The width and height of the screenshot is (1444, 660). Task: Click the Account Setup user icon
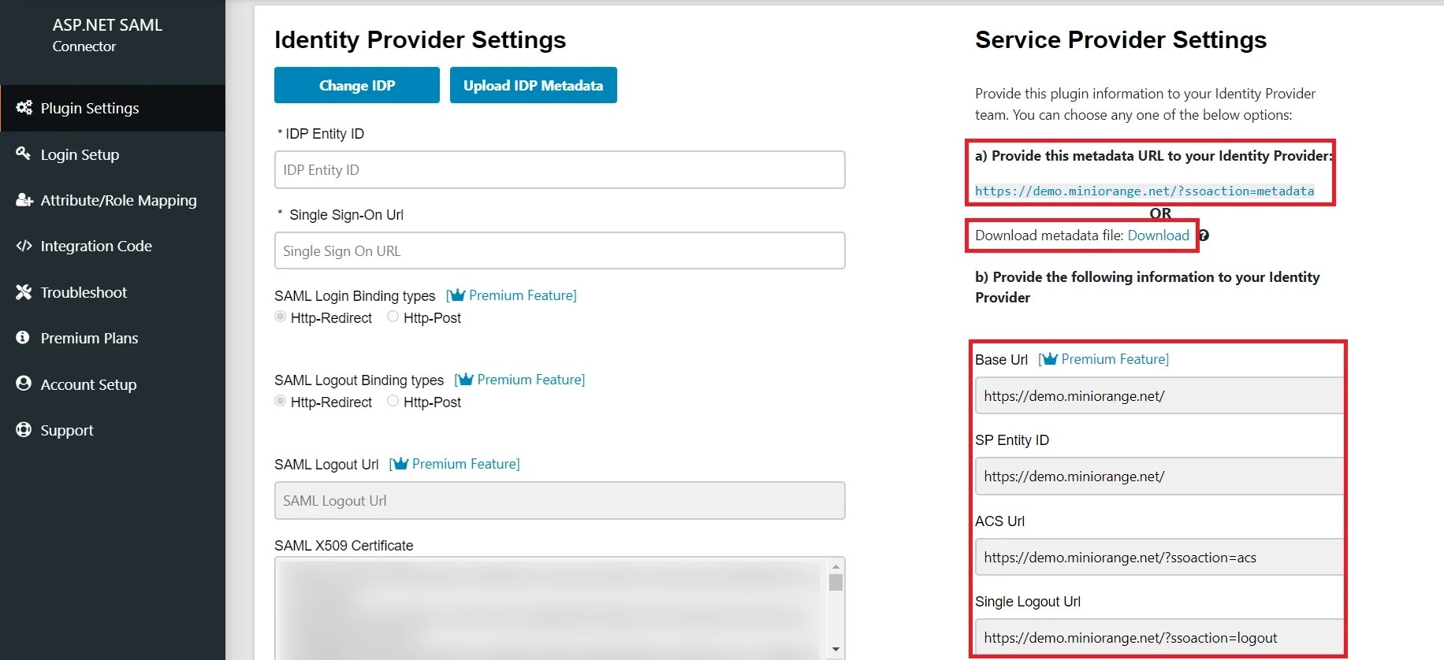[24, 384]
